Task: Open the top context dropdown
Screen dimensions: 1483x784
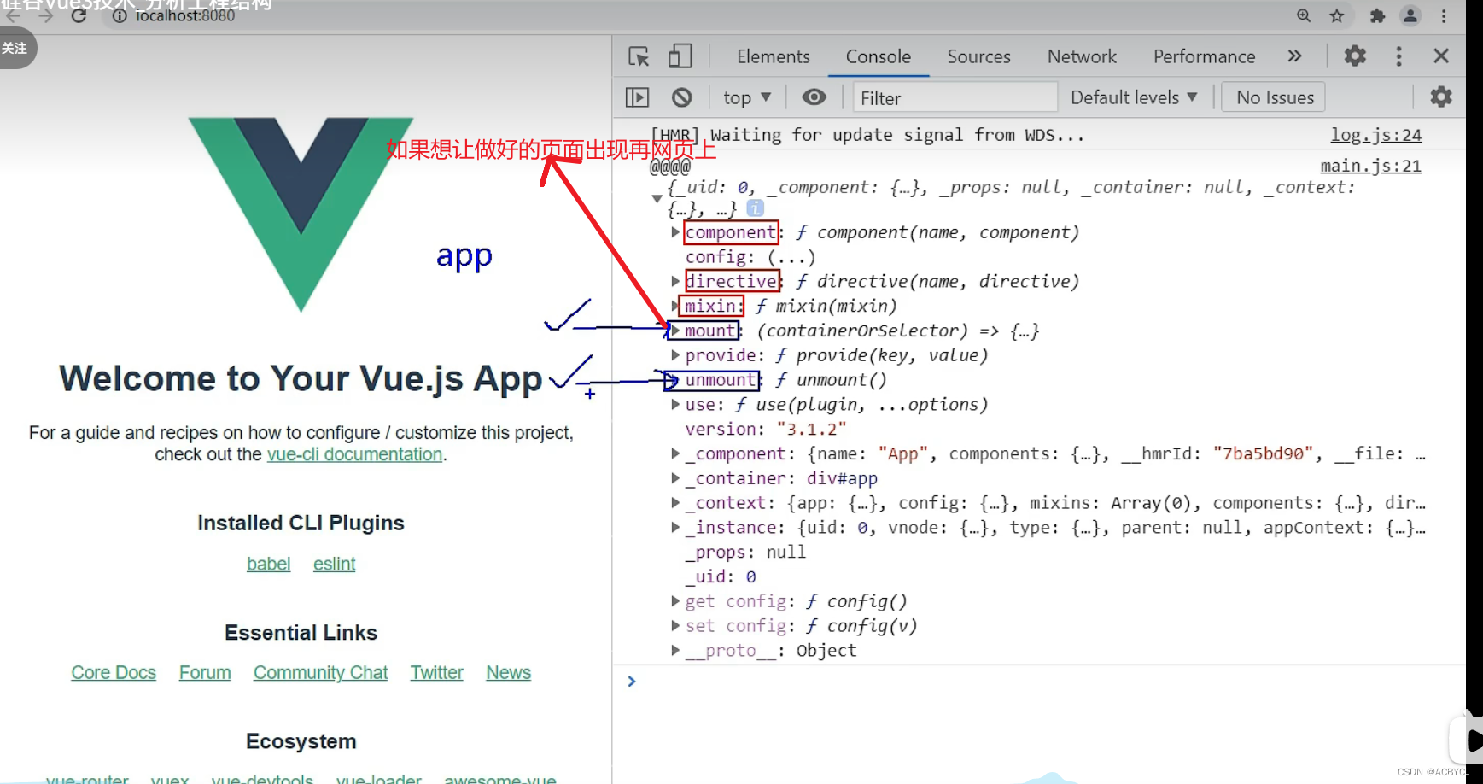Action: click(747, 97)
